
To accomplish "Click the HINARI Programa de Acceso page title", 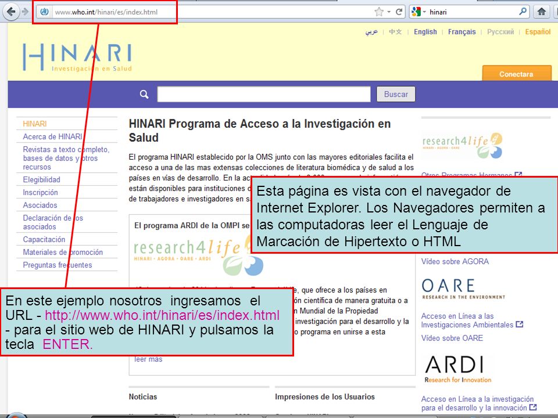I will [x=260, y=131].
